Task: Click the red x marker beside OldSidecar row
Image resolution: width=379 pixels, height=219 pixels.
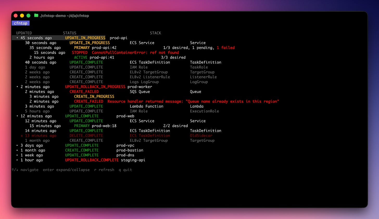Action: 22,136
